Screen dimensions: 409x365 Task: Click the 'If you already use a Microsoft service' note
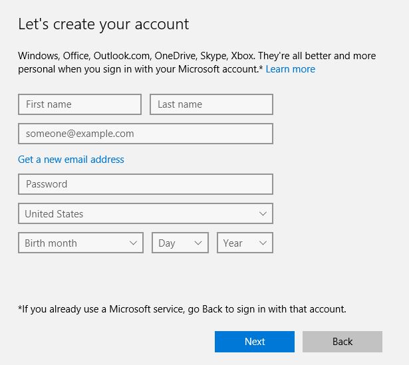pyautogui.click(x=182, y=309)
